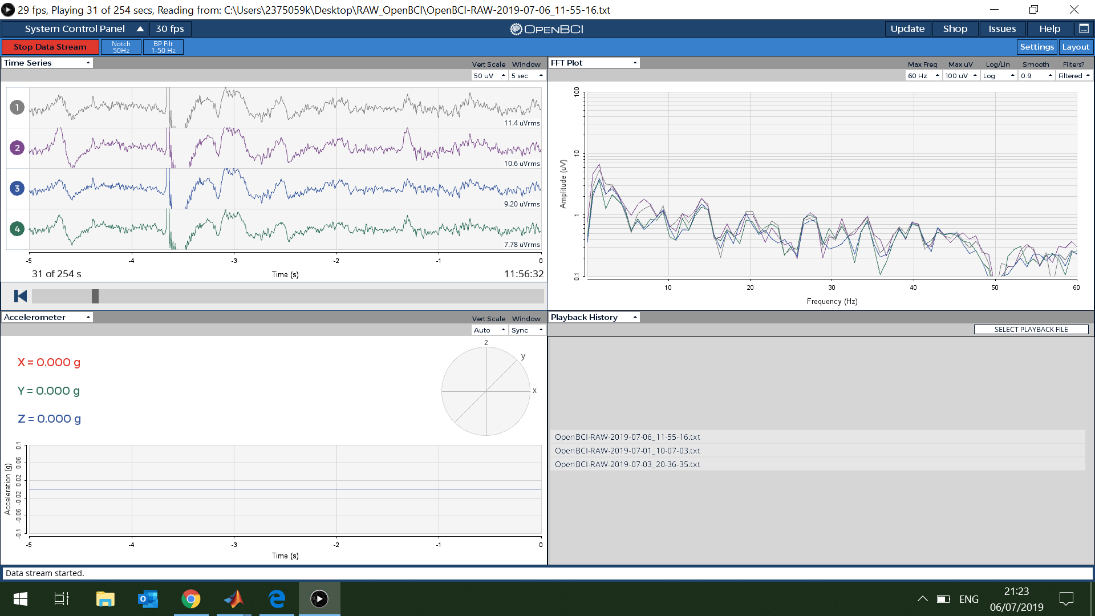Click the Y = 0.000 g reading
Screen dimensions: 1095x616
[x=48, y=391]
